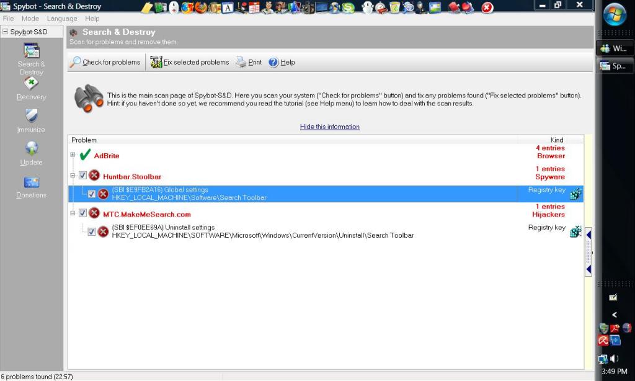Click the Hide this information link
Screen dimensions: 635x381
(329, 127)
